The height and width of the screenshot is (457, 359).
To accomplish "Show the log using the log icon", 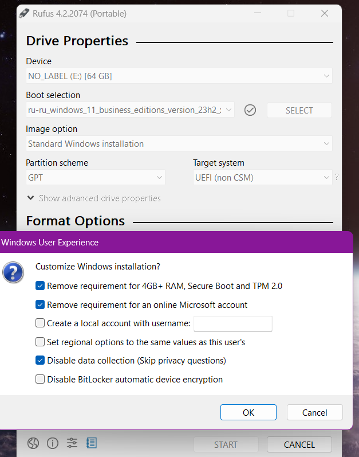I will click(x=92, y=443).
